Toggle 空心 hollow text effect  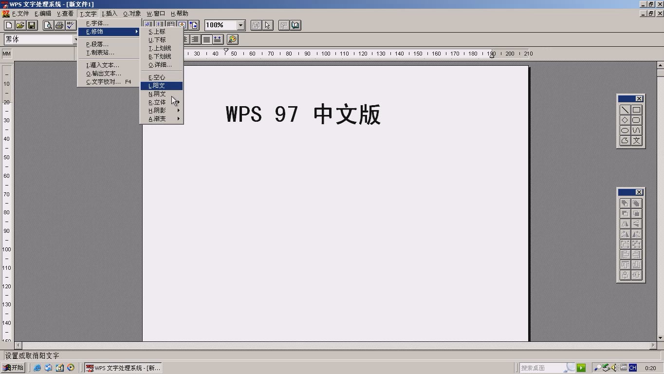tap(162, 77)
